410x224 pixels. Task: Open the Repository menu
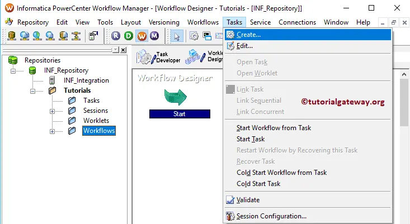click(x=33, y=22)
